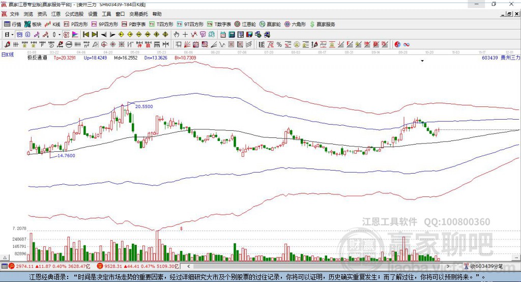Open the 交易委托 menu
521x282 pixels.
[138, 14]
